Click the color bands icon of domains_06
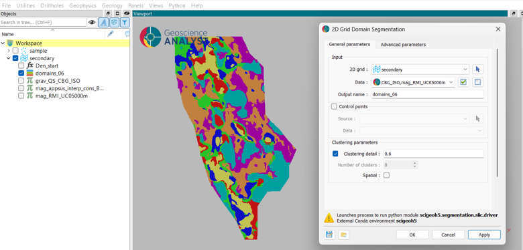Viewport: 523px width, 250px height. click(30, 73)
